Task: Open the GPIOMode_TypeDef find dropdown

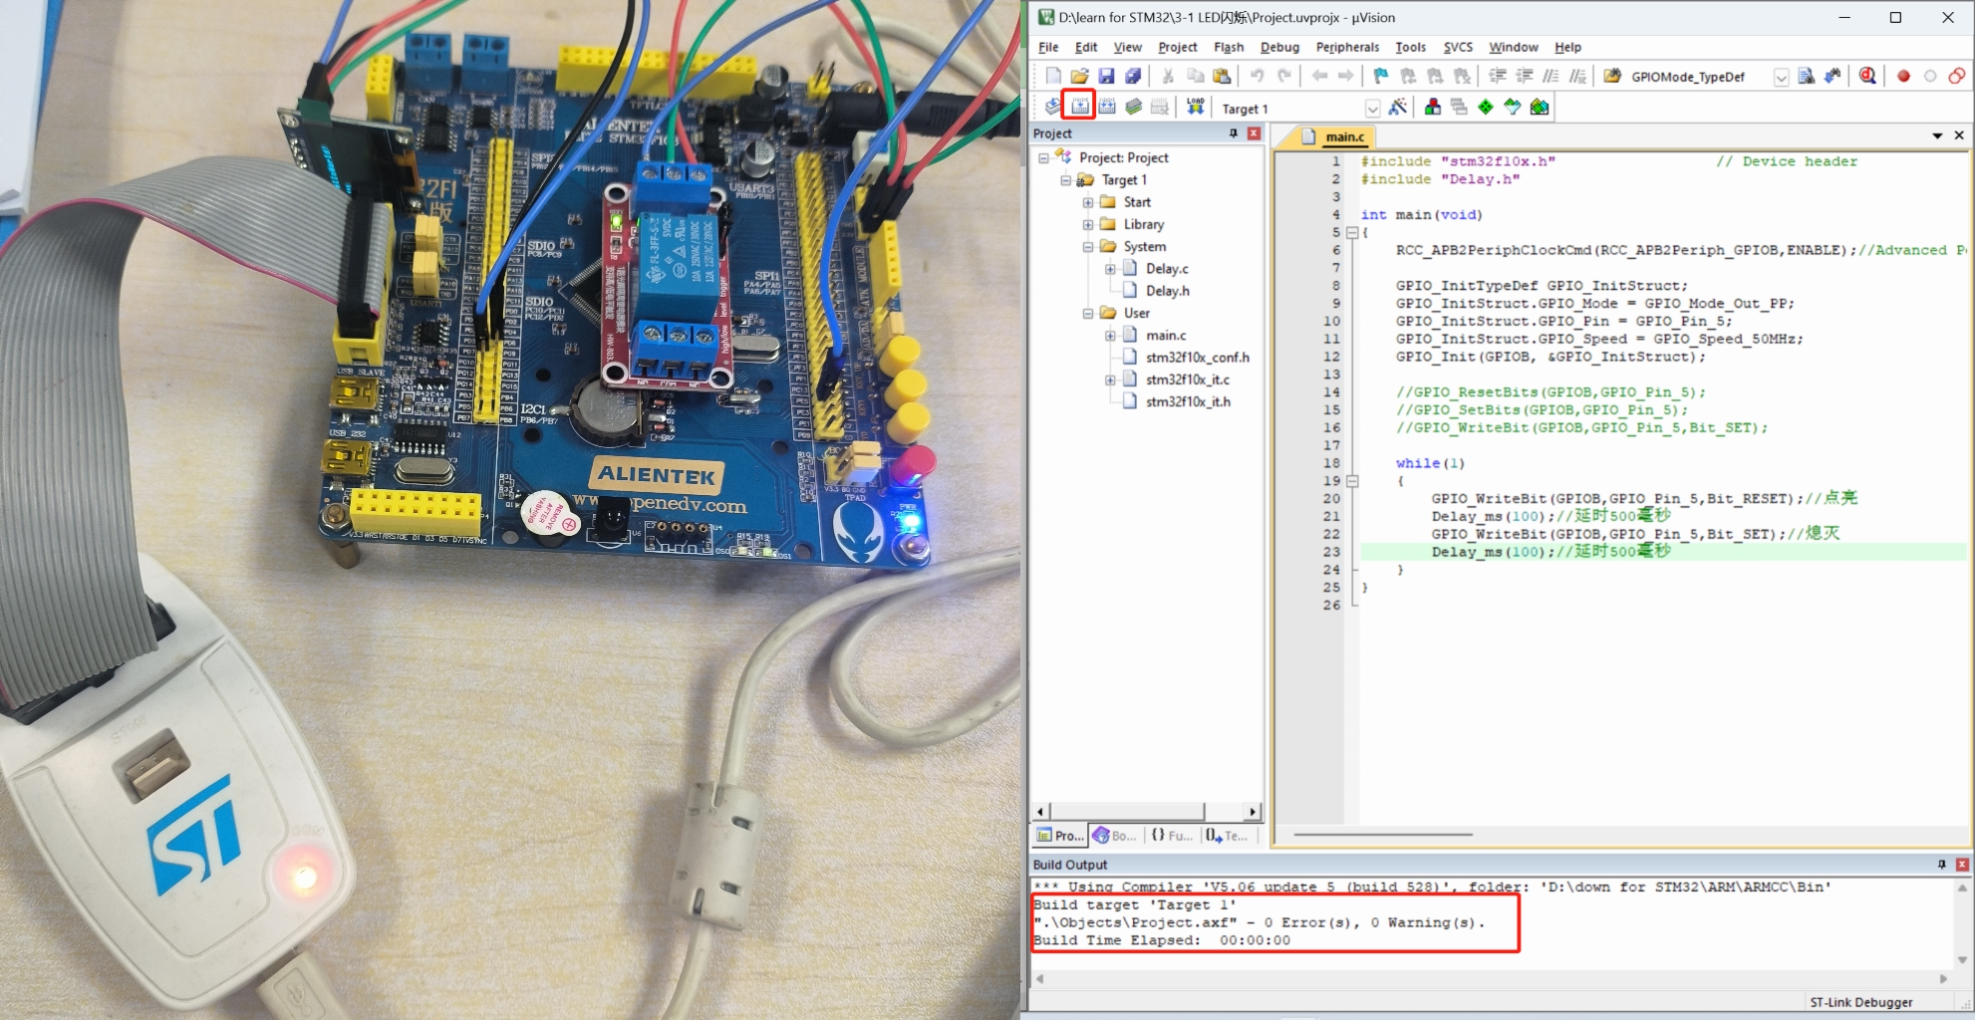Action: (x=1781, y=77)
